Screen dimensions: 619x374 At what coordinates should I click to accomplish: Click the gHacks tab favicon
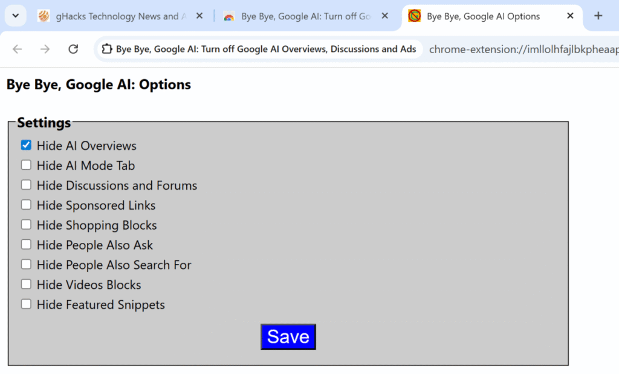click(x=44, y=16)
